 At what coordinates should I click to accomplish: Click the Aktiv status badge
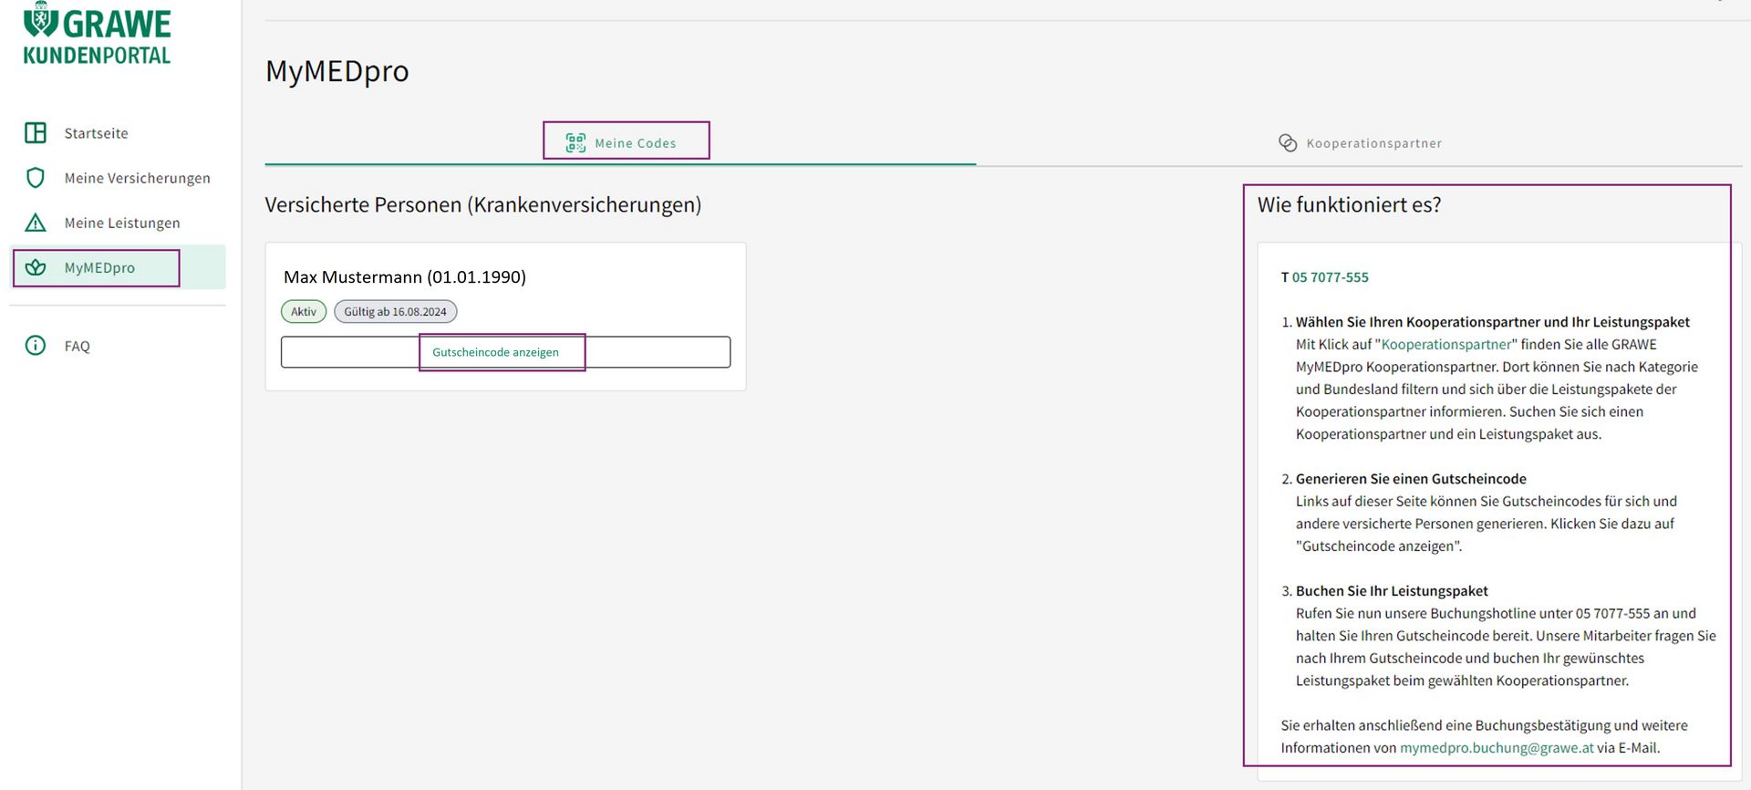coord(304,312)
